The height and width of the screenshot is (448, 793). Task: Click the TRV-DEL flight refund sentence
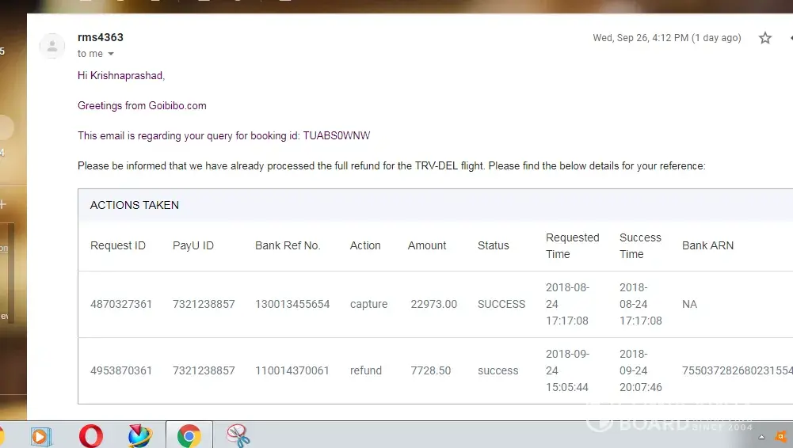click(391, 166)
